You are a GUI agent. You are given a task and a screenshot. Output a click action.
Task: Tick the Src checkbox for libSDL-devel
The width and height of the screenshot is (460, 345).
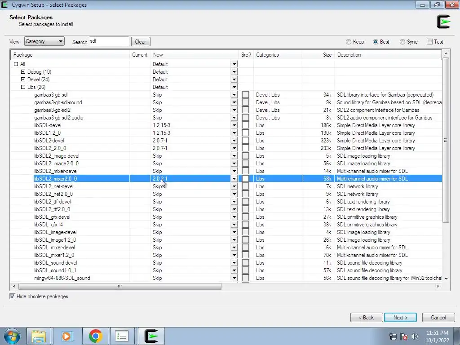pyautogui.click(x=246, y=125)
